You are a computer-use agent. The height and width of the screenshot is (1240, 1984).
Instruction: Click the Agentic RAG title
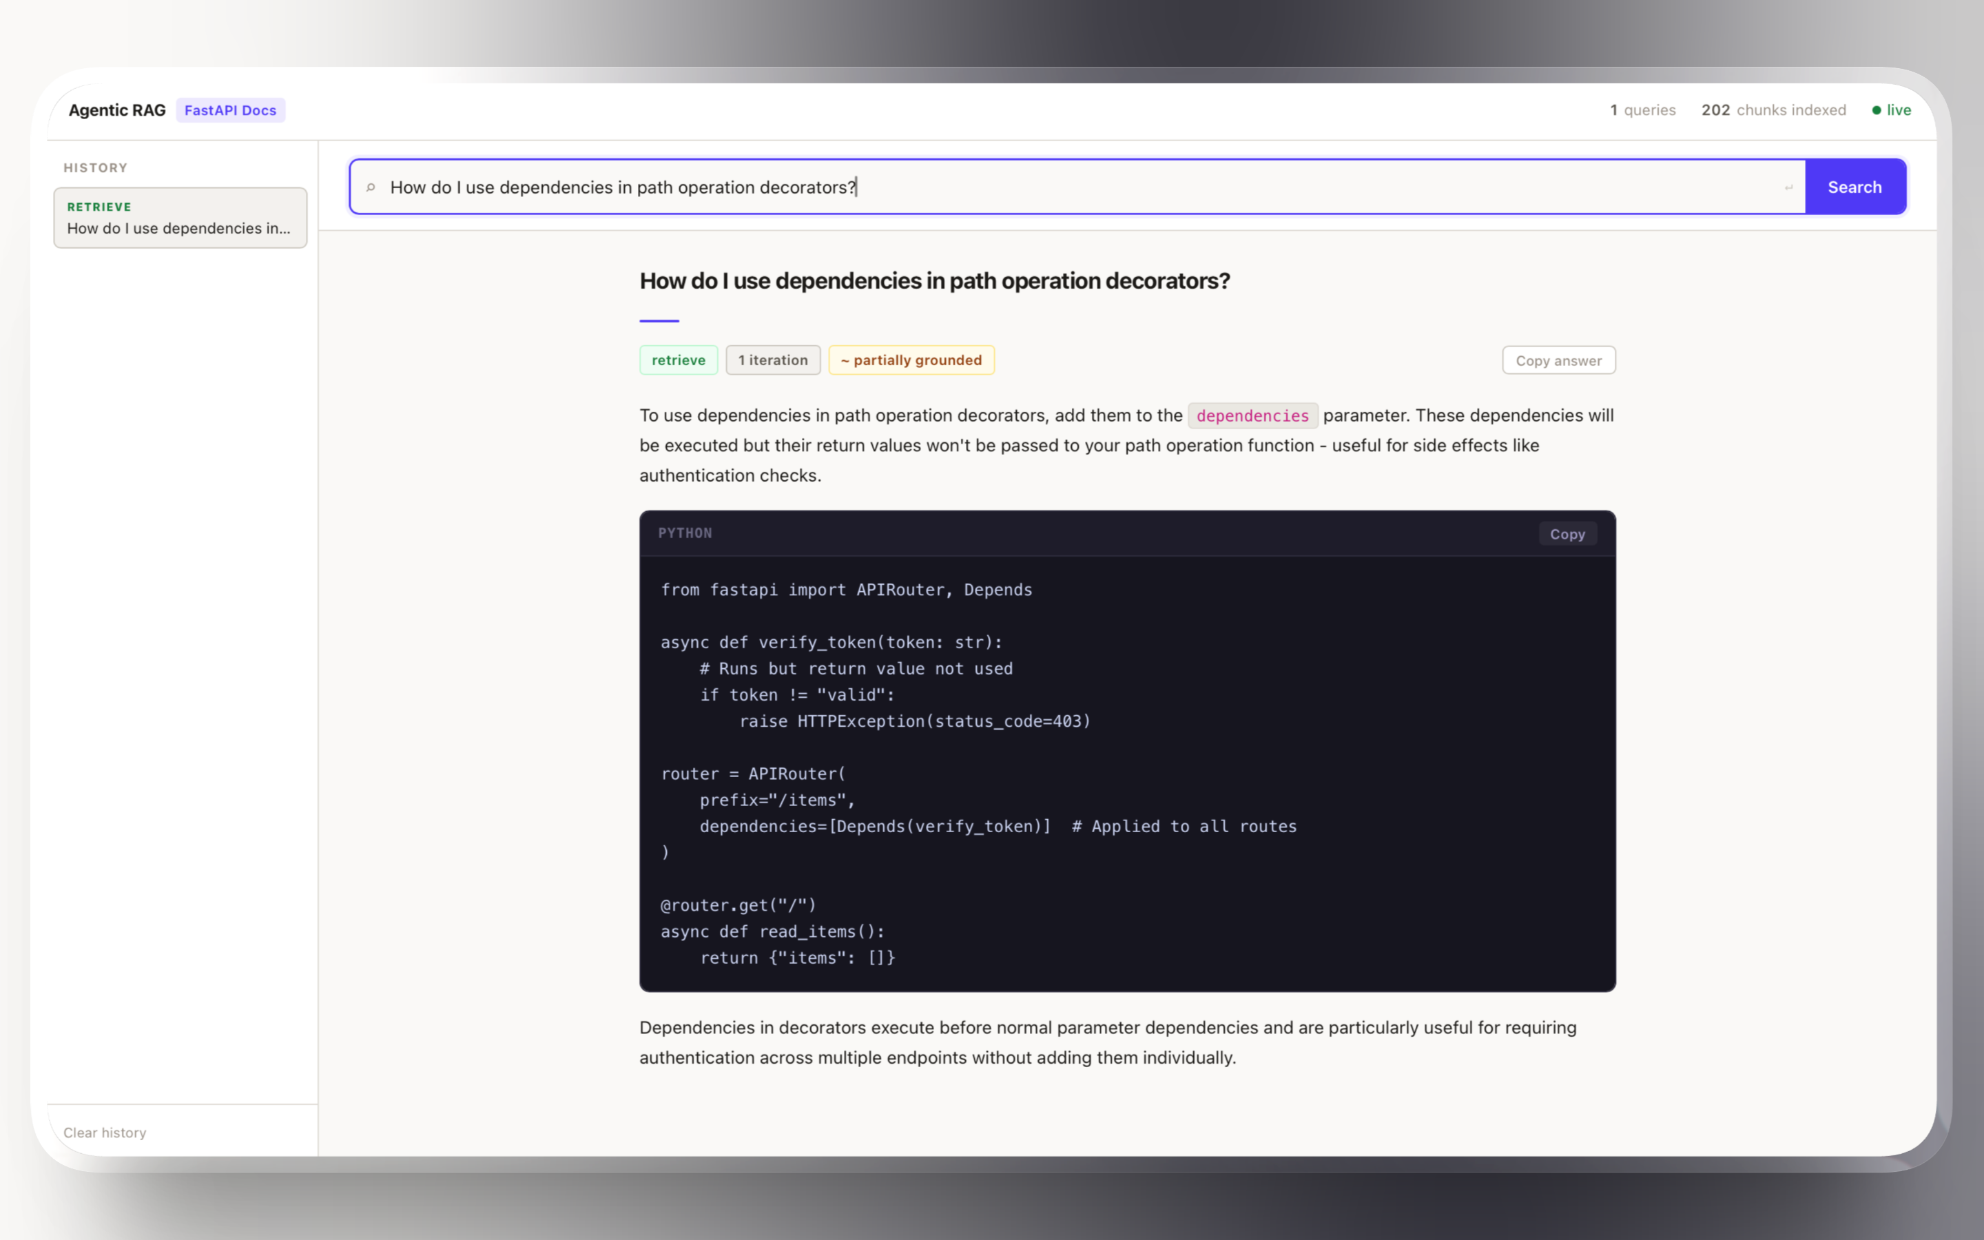coord(117,110)
